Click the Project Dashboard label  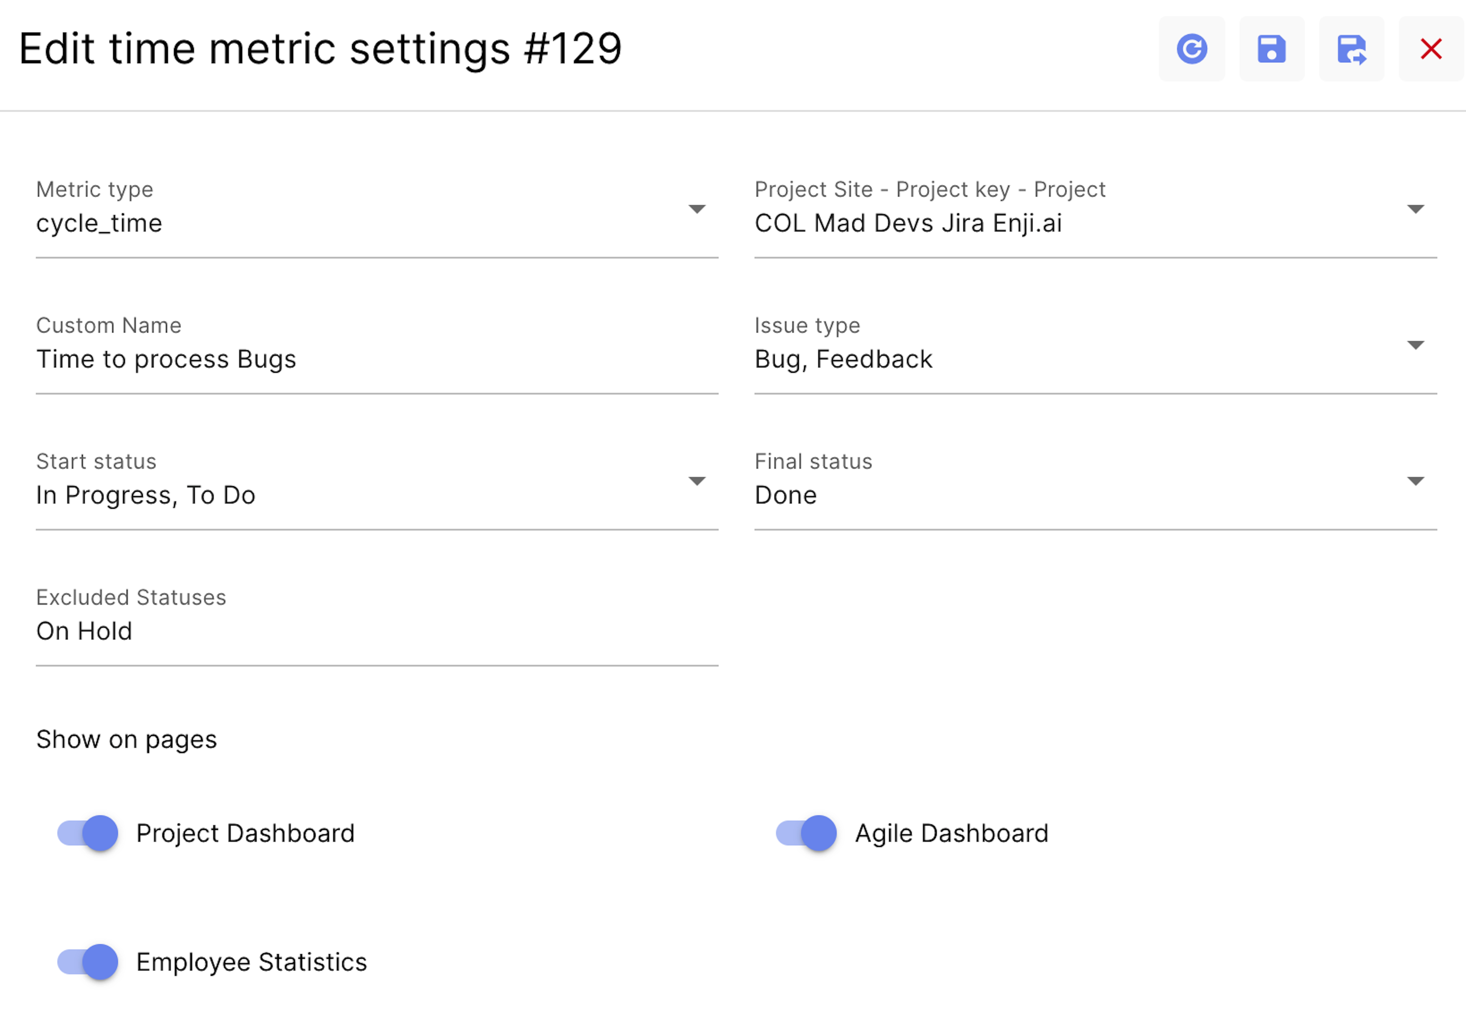pos(245,833)
